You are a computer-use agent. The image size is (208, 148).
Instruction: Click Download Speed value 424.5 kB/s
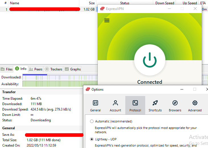pyautogui.click(x=51, y=109)
